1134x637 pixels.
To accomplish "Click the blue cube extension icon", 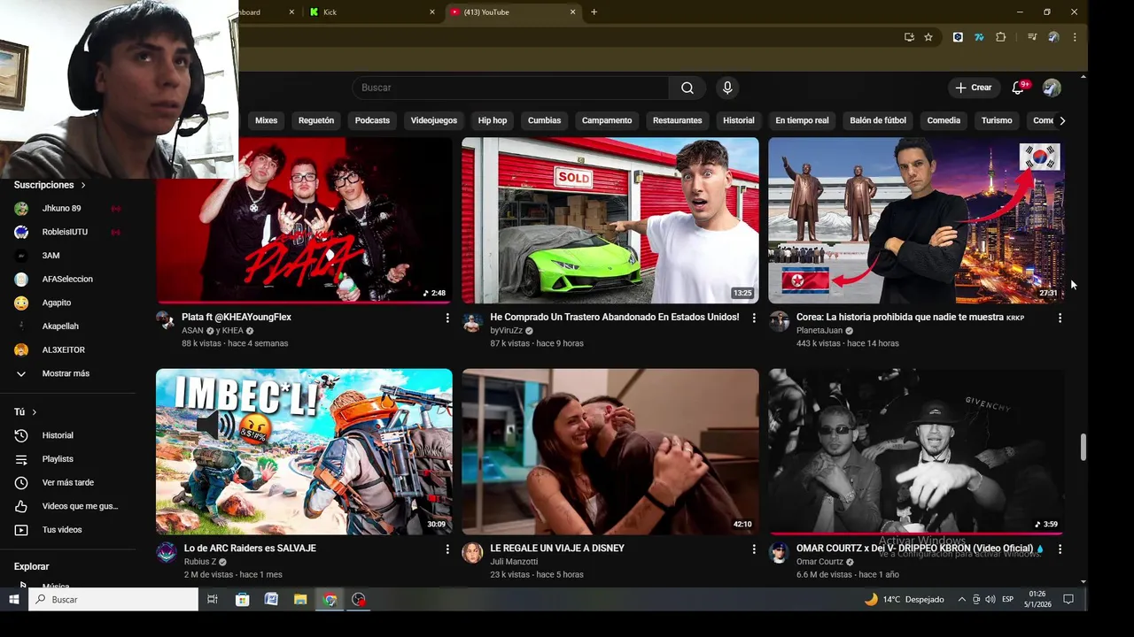I will click(958, 37).
